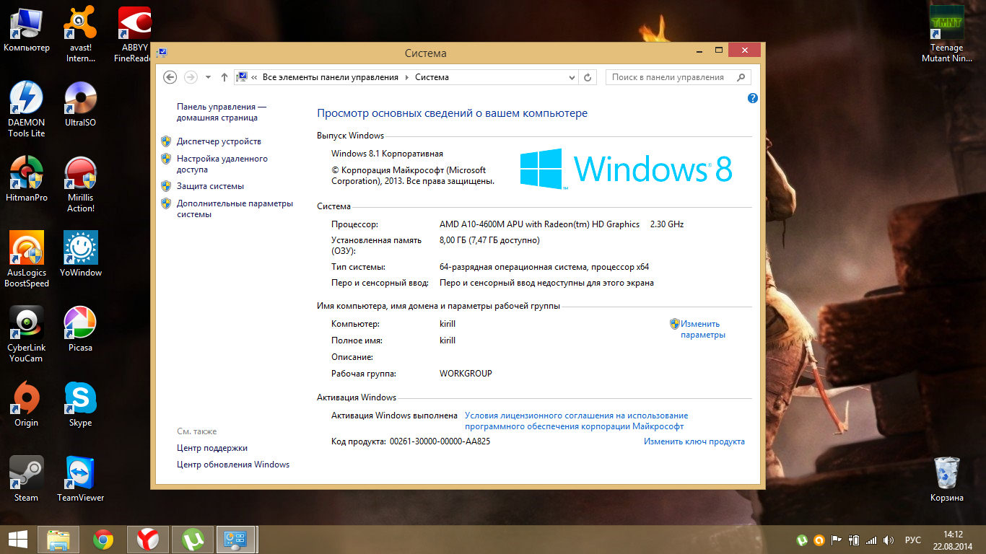The width and height of the screenshot is (986, 554).
Task: Switch the РУС input language indicator
Action: click(x=913, y=540)
